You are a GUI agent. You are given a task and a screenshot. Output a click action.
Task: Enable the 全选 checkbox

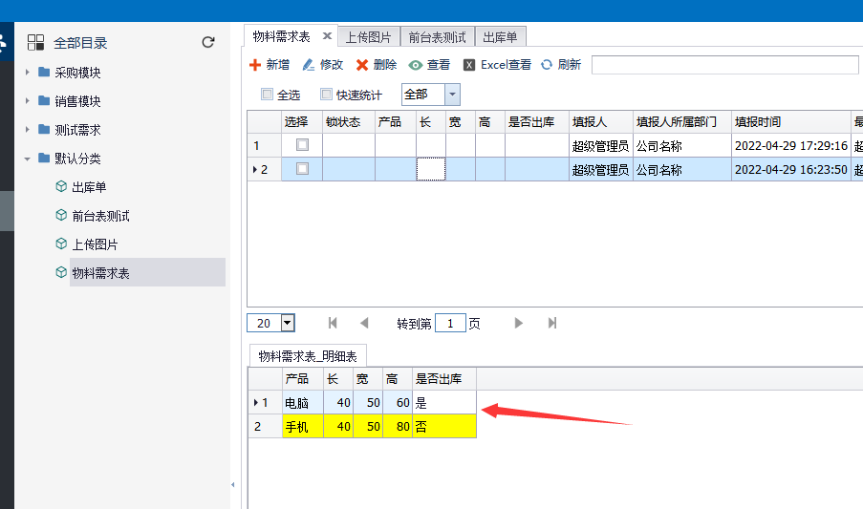point(268,95)
